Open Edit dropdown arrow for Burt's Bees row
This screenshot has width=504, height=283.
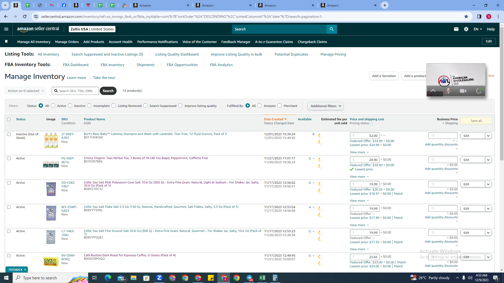(x=489, y=136)
